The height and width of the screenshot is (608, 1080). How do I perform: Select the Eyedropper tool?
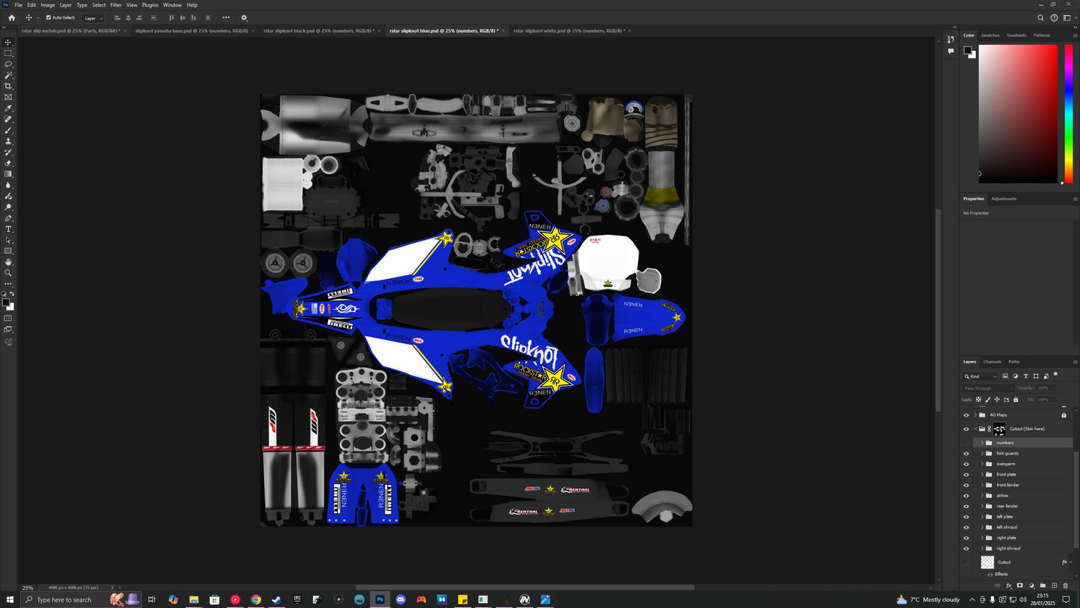coord(8,108)
